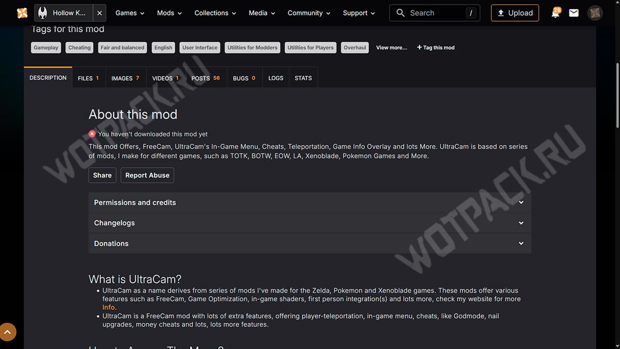
Task: Remove the Hollow Knight game filter
Action: click(100, 13)
